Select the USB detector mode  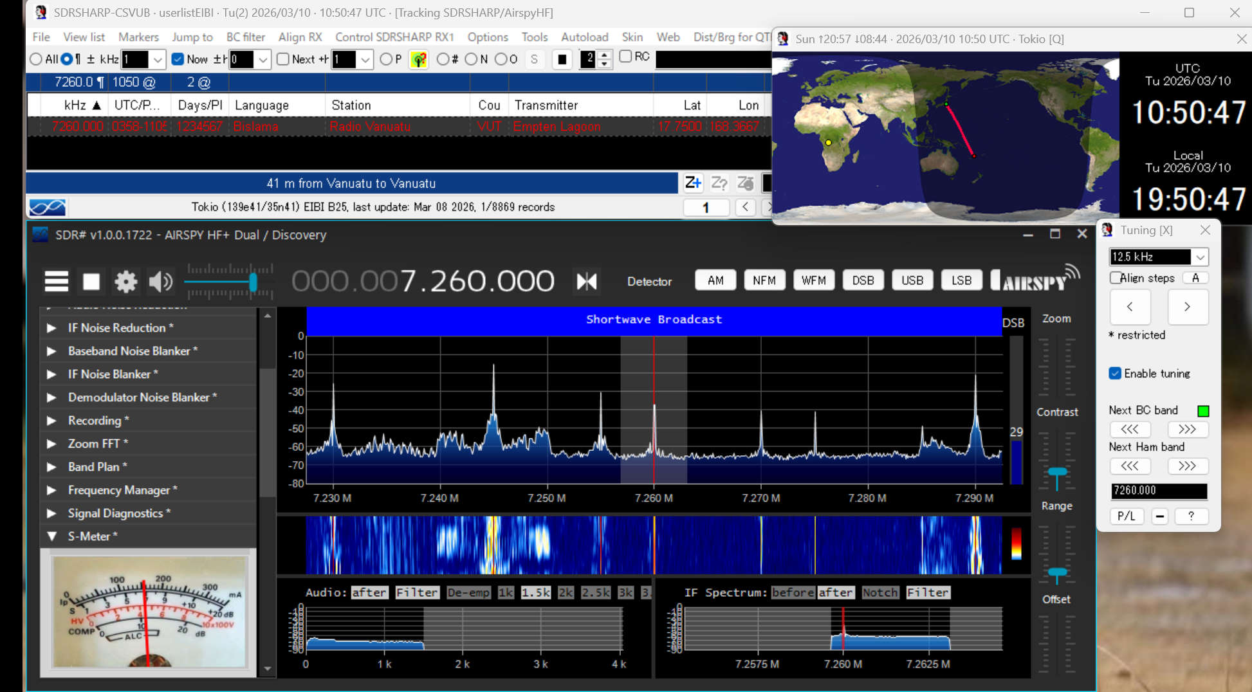tap(912, 280)
